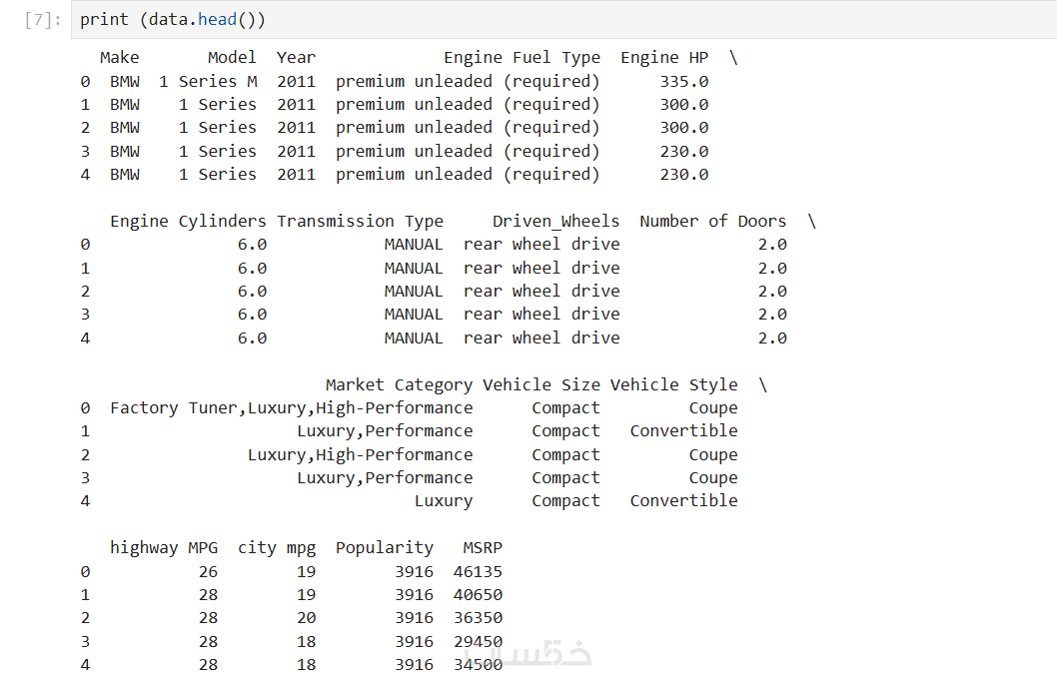
Task: Click the 'MSRP' column header
Action: [483, 548]
